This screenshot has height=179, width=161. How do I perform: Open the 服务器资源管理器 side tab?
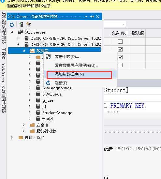pyautogui.click(x=4, y=28)
